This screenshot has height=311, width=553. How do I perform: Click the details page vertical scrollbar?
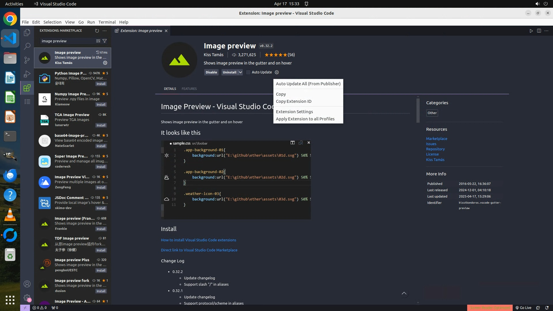click(418, 111)
